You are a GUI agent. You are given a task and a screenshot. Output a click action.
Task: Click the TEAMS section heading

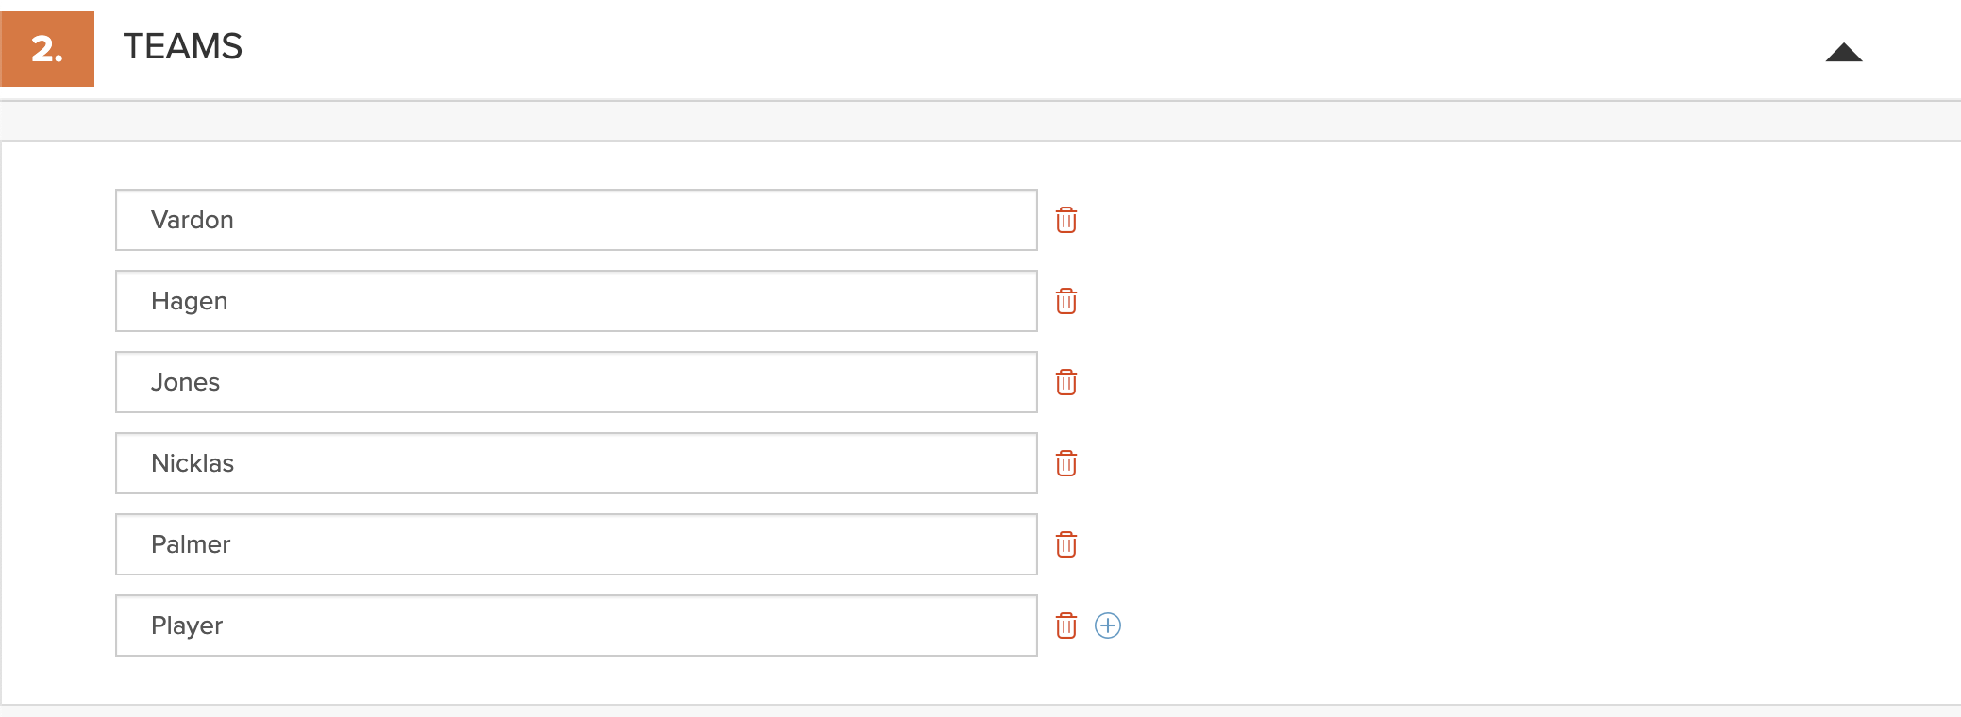coord(183,46)
